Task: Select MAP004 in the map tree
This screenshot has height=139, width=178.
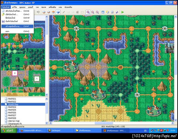Action: pos(12,107)
